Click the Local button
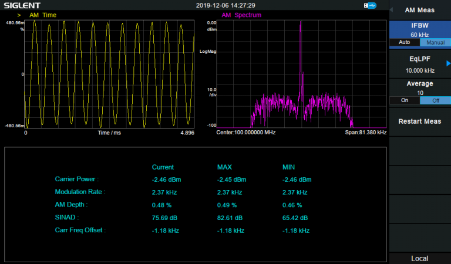The height and width of the screenshot is (264, 451). [419, 258]
